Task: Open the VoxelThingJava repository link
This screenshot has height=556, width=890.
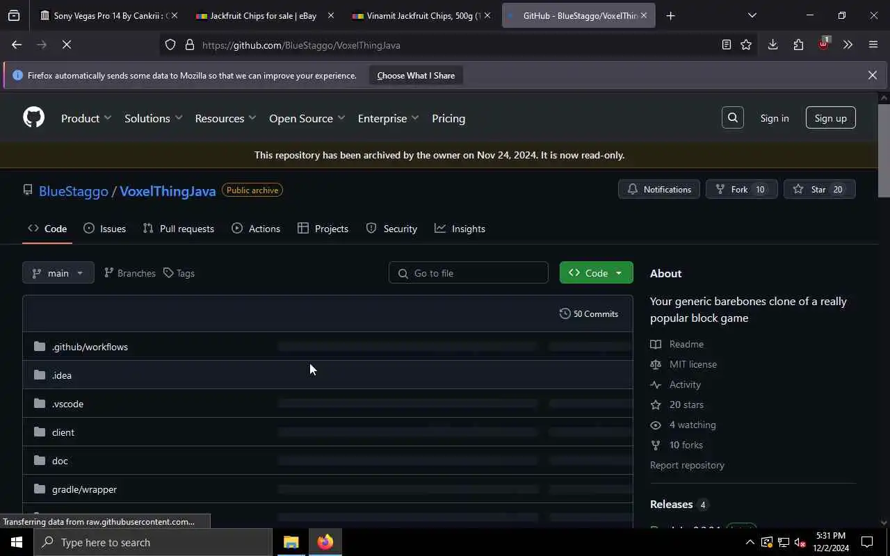Action: click(x=168, y=191)
